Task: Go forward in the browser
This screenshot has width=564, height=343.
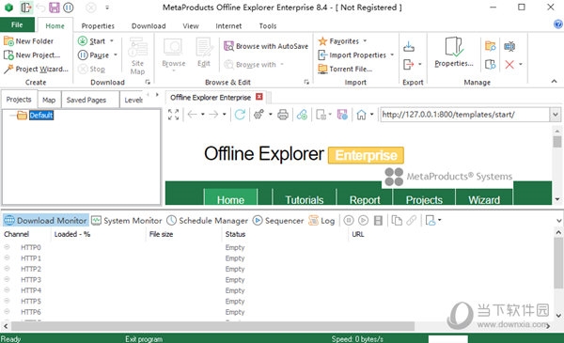Action: [x=213, y=115]
